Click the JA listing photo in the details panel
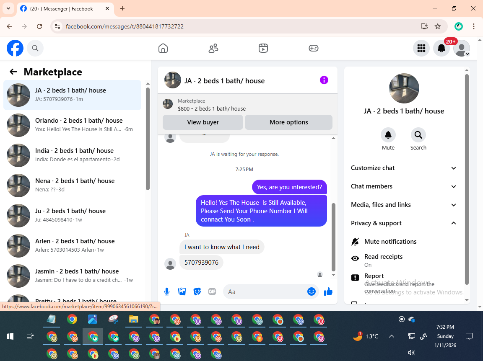 pyautogui.click(x=404, y=88)
